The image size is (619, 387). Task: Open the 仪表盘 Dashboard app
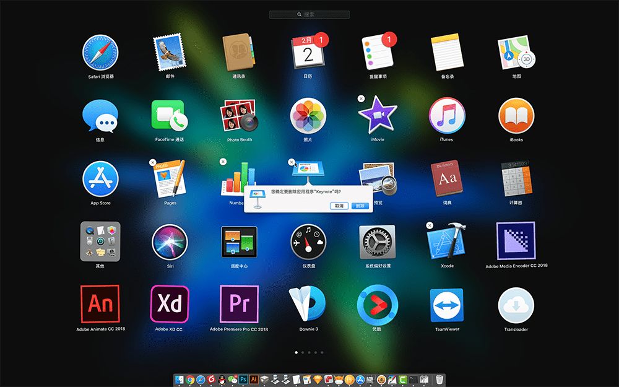308,242
